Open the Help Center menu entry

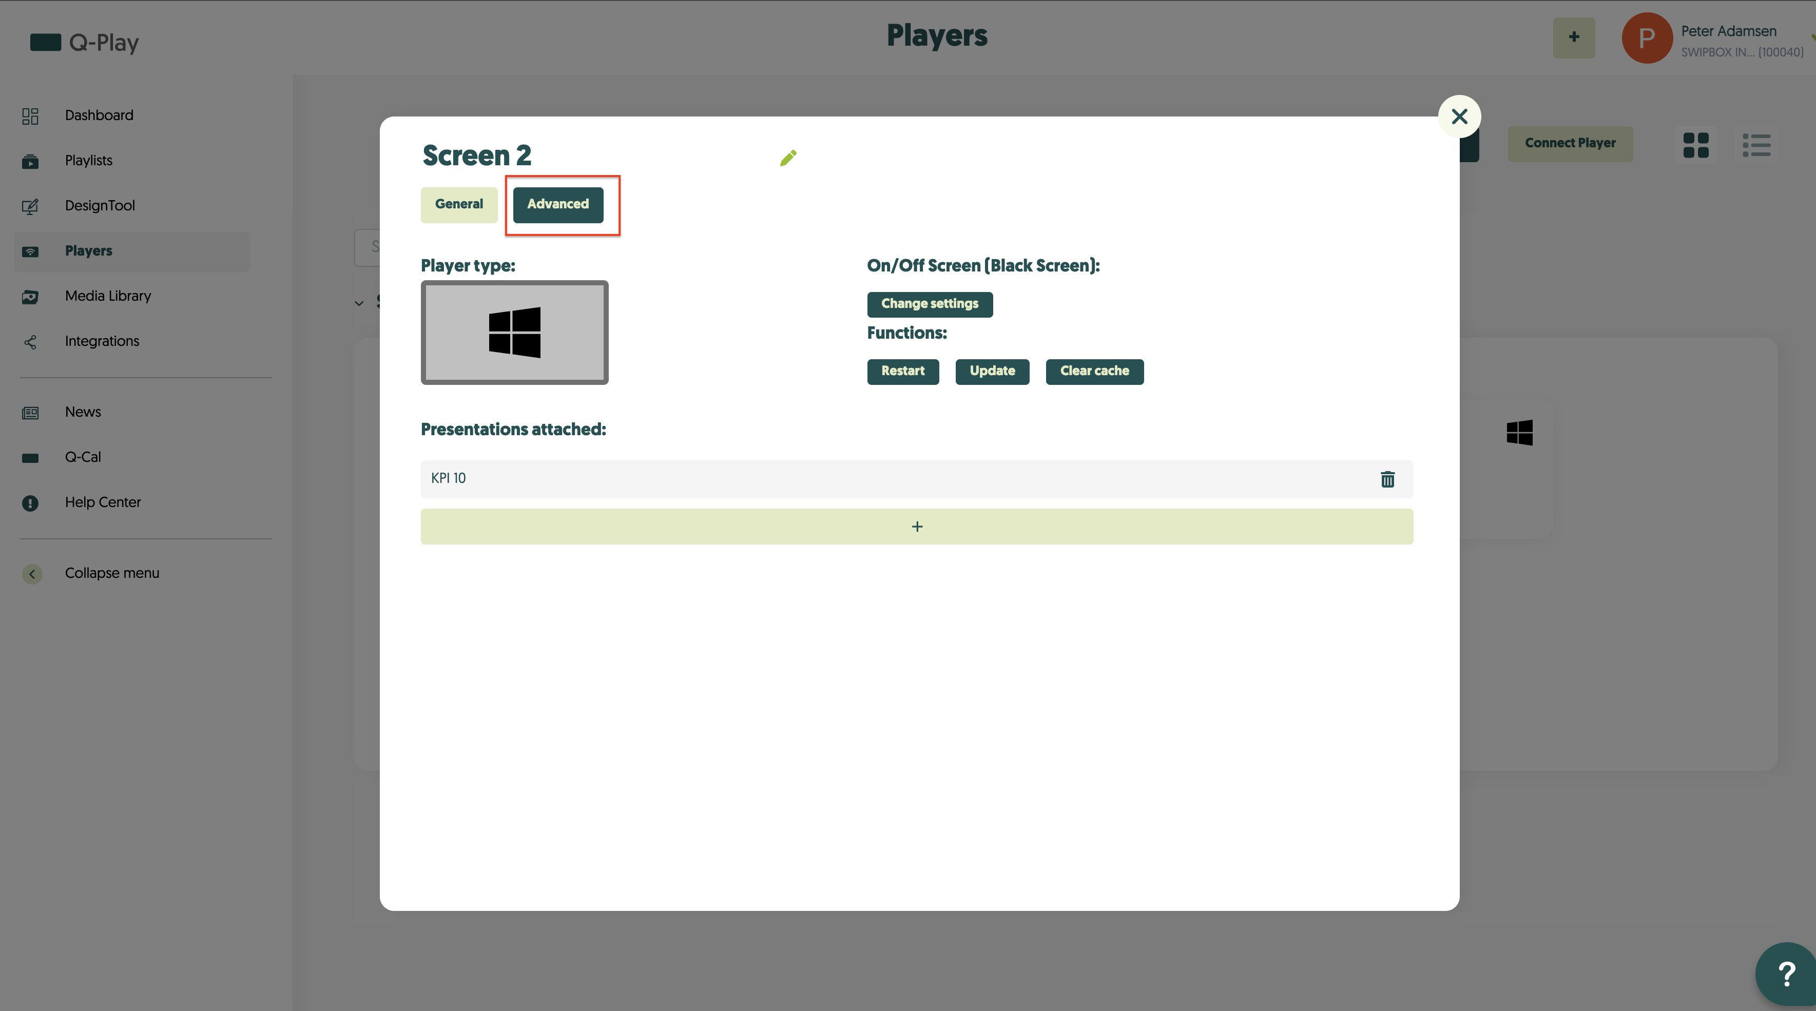[103, 502]
